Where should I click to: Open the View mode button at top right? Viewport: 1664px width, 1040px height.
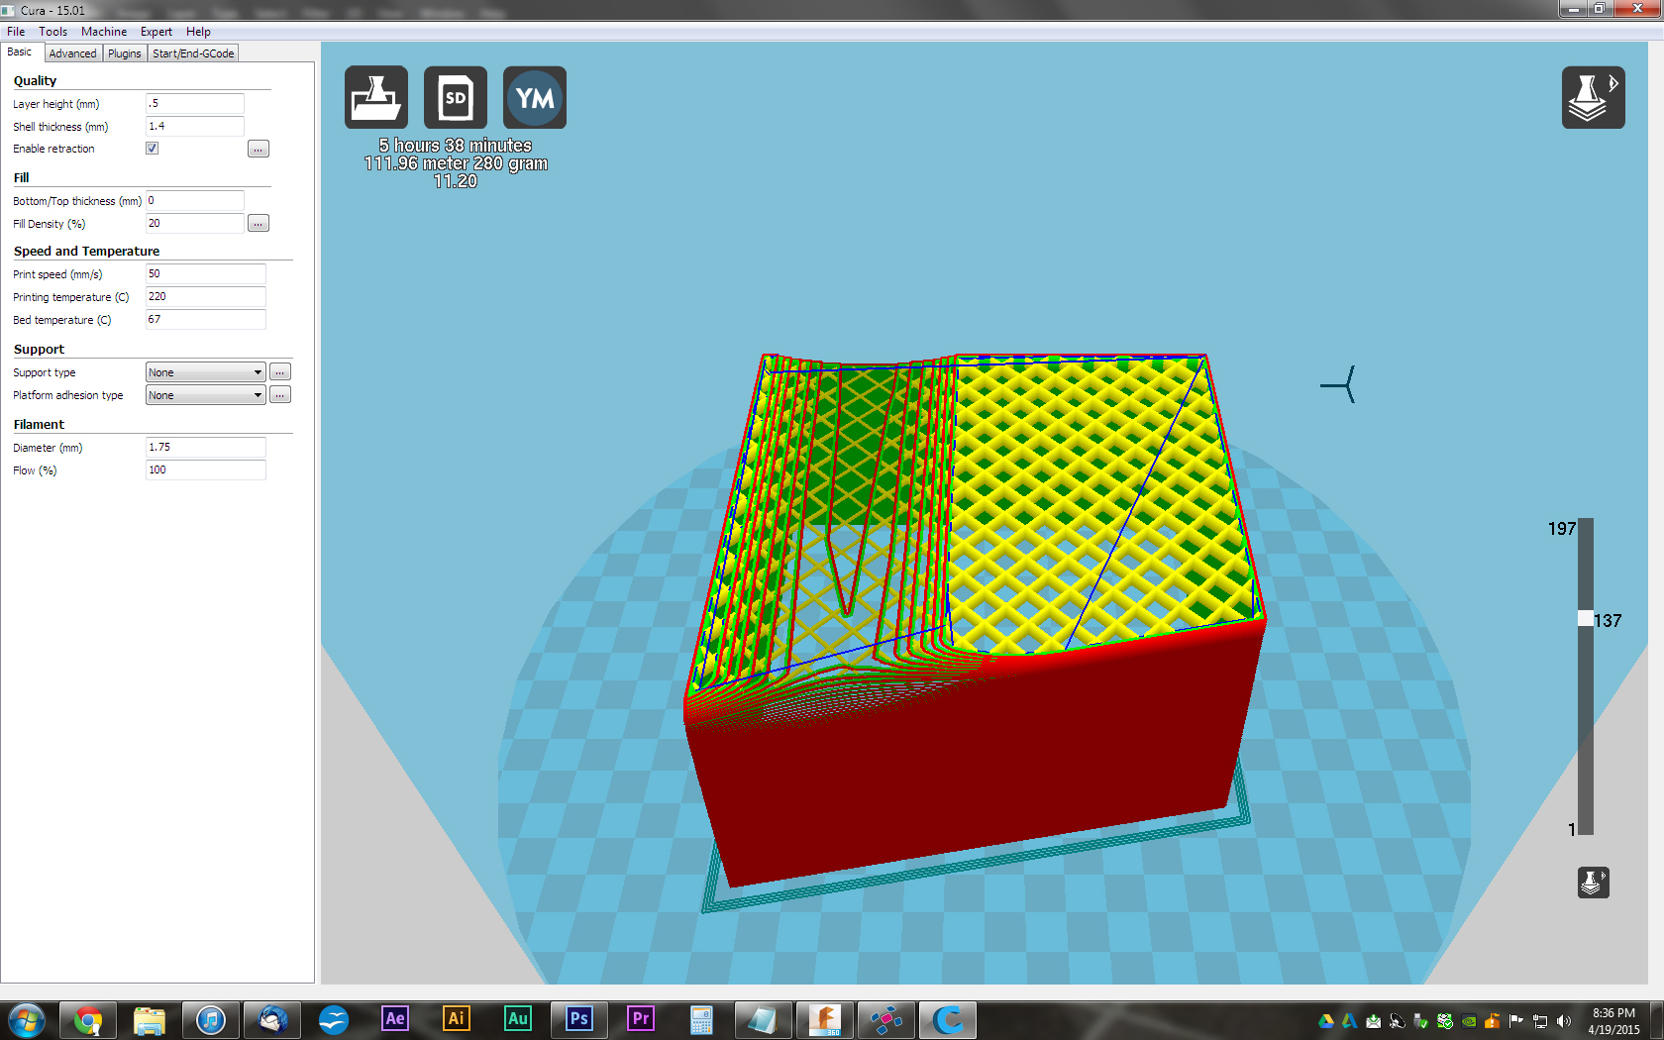pos(1593,97)
